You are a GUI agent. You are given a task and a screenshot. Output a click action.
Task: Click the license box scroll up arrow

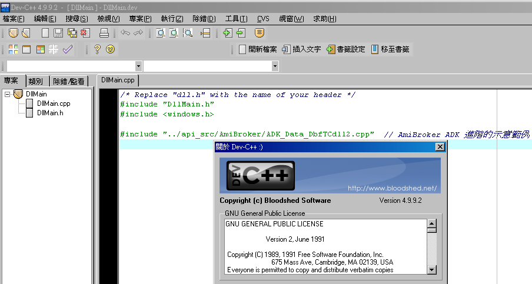431,223
